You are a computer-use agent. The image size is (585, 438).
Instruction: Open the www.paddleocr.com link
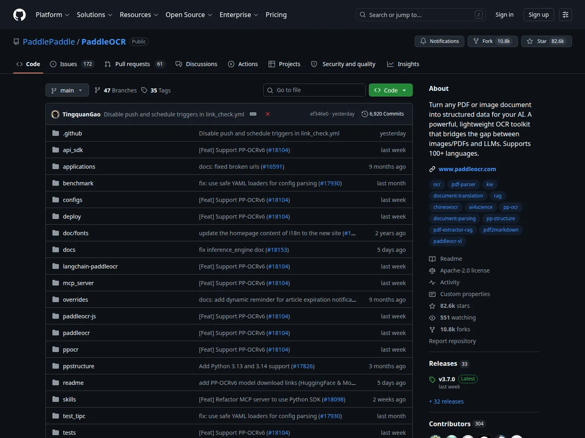point(467,169)
